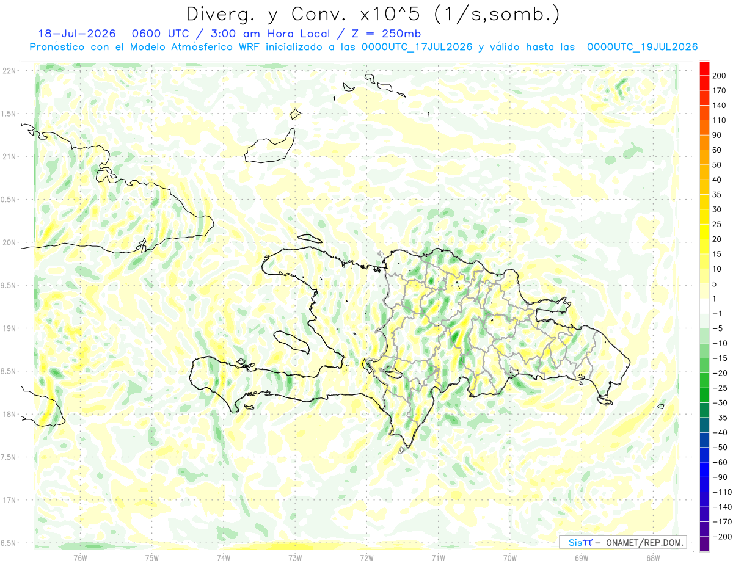Click the '0.5N' latitude label

[x=9, y=200]
